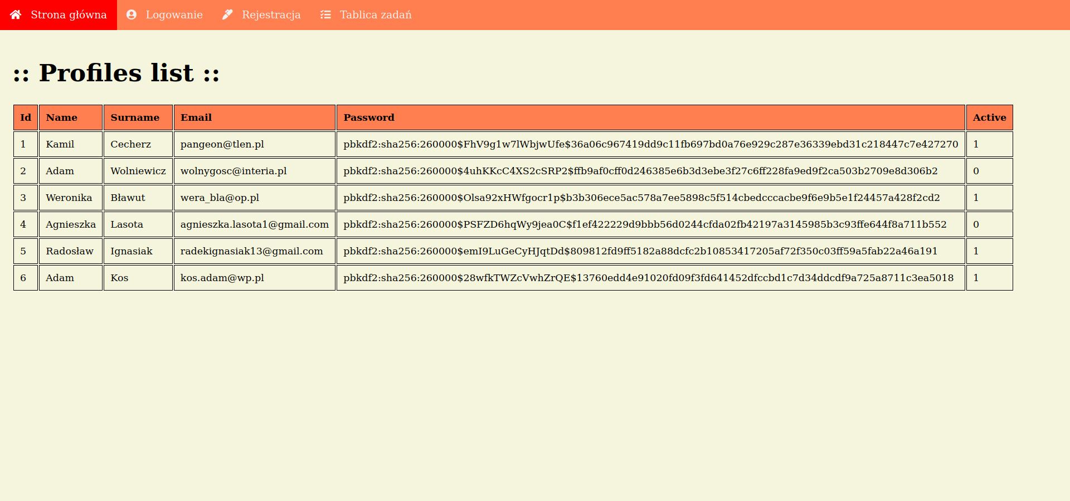Screen dimensions: 1070x501
Task: Click the Surname column header
Action: (138, 117)
